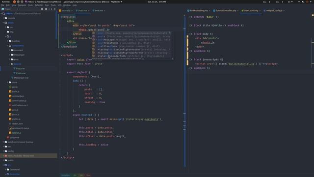Switch to the tutorial.js editor tab
The image size is (314, 177).
tap(66, 11)
